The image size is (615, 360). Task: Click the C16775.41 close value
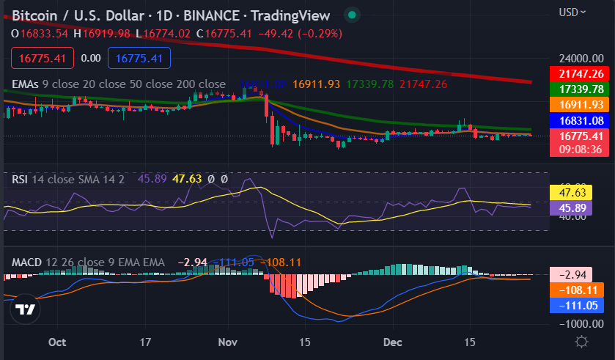coord(224,33)
